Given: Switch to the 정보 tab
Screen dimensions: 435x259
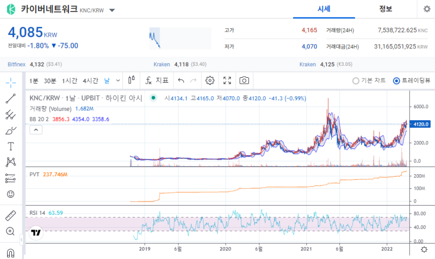Looking at the screenshot, I should (386, 9).
